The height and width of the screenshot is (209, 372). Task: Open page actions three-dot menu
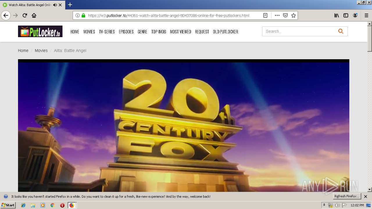tap(277, 15)
